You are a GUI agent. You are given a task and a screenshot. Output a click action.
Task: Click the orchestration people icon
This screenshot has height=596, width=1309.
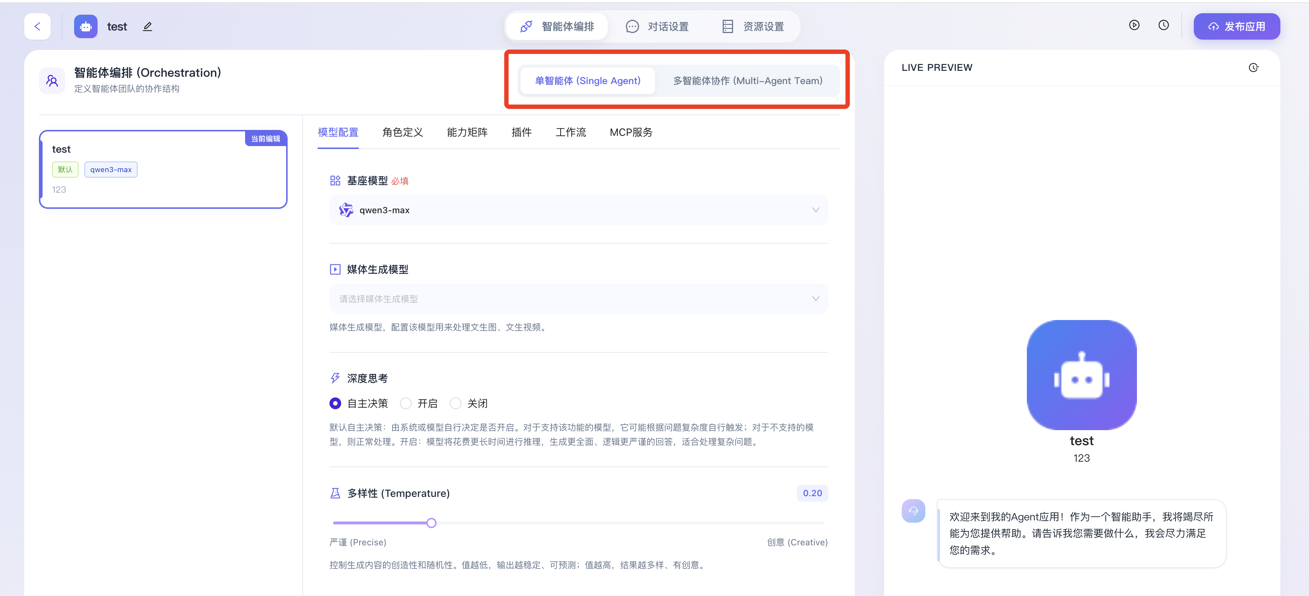point(52,80)
